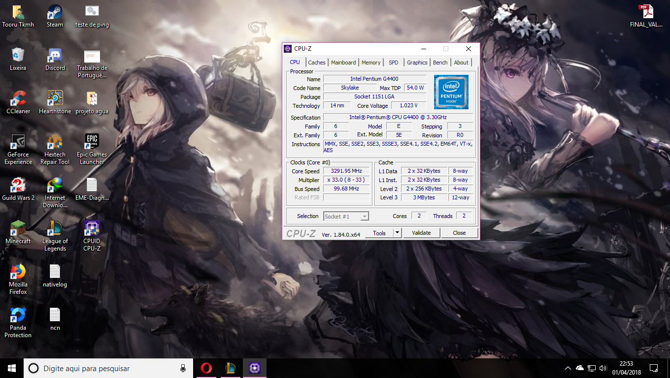The height and width of the screenshot is (378, 670).
Task: Click the Intel Pentium logo in CPU-Z
Action: (x=451, y=92)
